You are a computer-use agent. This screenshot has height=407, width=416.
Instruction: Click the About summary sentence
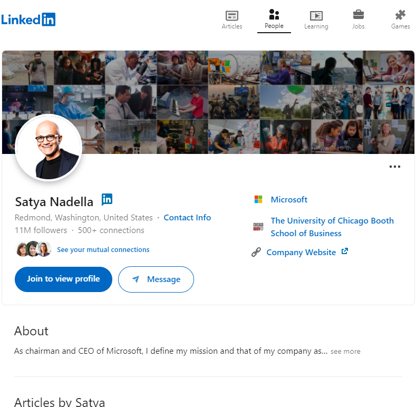[x=171, y=351]
